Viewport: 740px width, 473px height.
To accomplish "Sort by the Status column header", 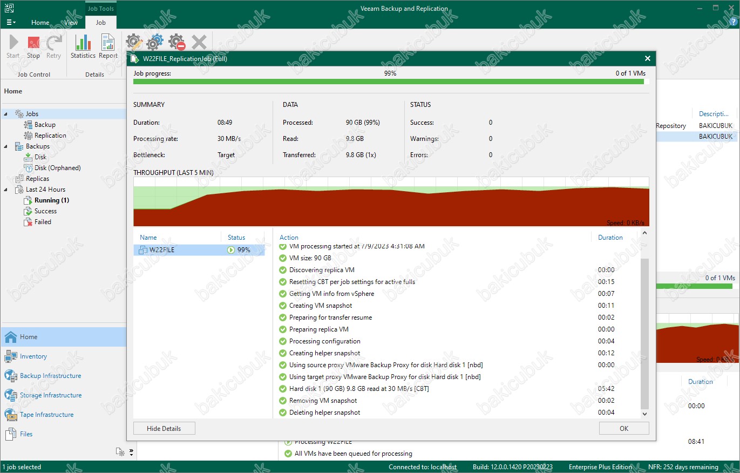I will pos(236,238).
